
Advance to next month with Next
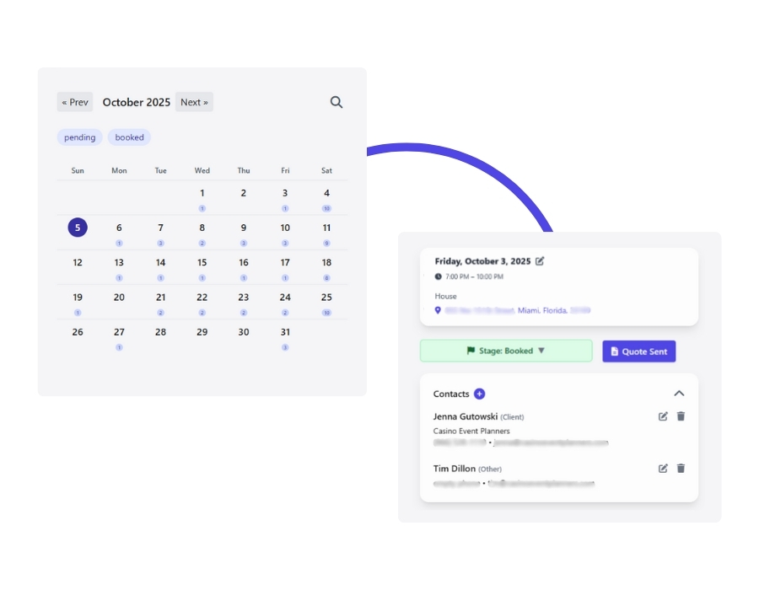(x=194, y=102)
